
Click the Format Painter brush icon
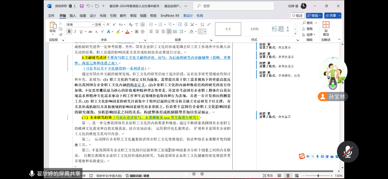(61, 35)
